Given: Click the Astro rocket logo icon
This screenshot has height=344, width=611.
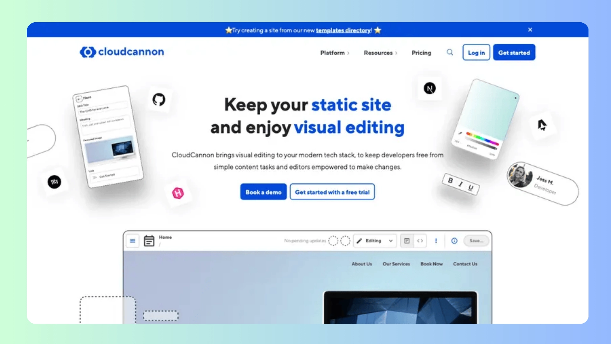Looking at the screenshot, I should tap(542, 125).
